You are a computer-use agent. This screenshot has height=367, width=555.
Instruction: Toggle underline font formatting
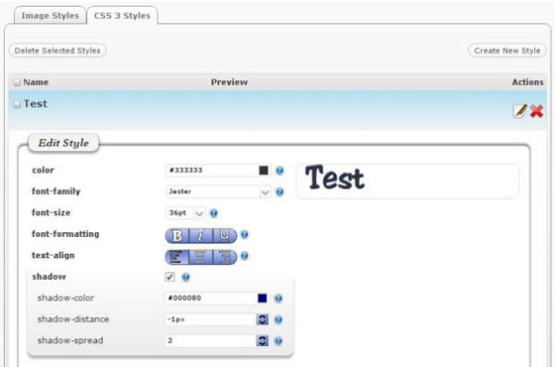(x=224, y=236)
